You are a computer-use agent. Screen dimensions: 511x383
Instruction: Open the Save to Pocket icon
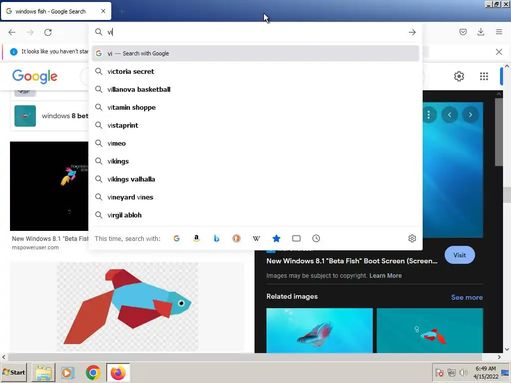pyautogui.click(x=463, y=32)
